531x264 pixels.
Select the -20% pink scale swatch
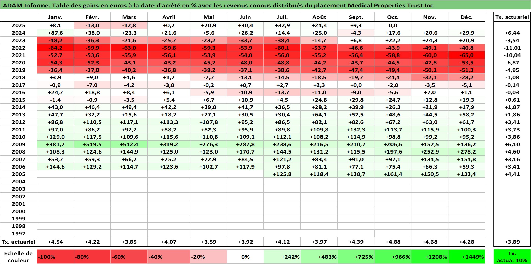tap(208, 257)
